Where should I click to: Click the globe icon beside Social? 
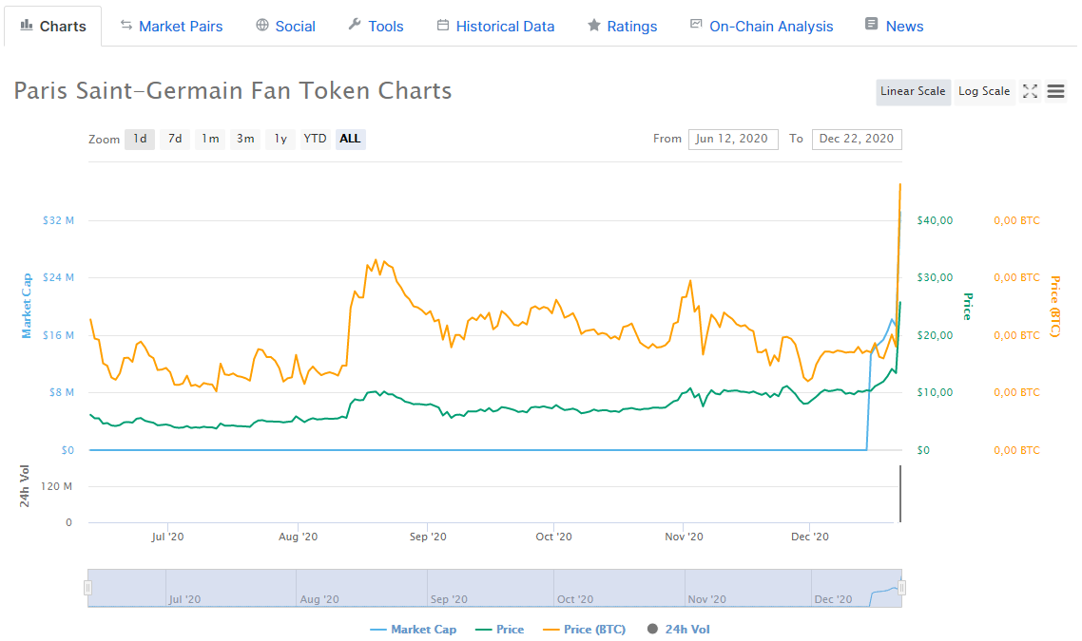click(262, 26)
